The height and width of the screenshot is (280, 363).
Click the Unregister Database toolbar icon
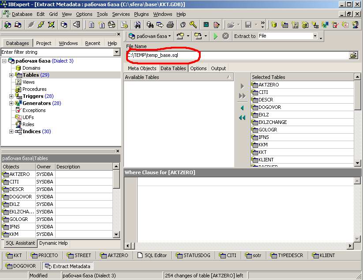[x=18, y=25]
